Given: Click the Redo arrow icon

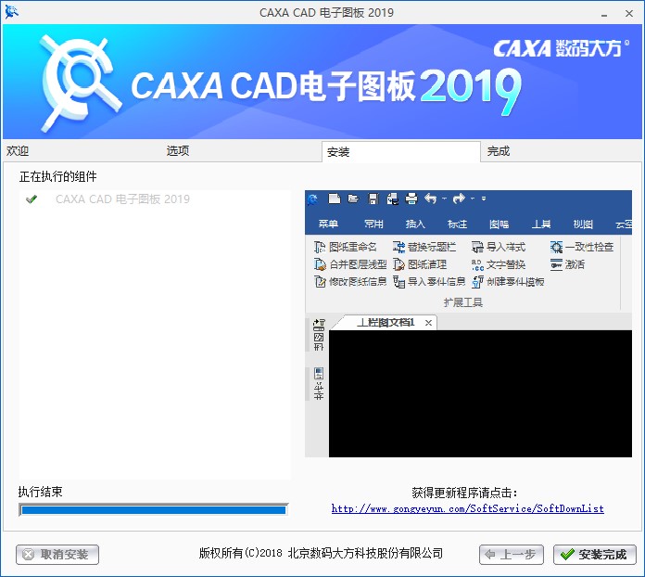Looking at the screenshot, I should coord(459,199).
